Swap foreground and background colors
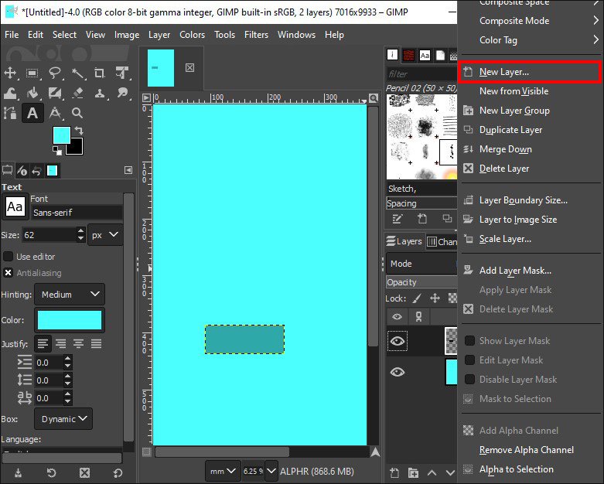Screen dimensions: 604x484 tap(77, 130)
